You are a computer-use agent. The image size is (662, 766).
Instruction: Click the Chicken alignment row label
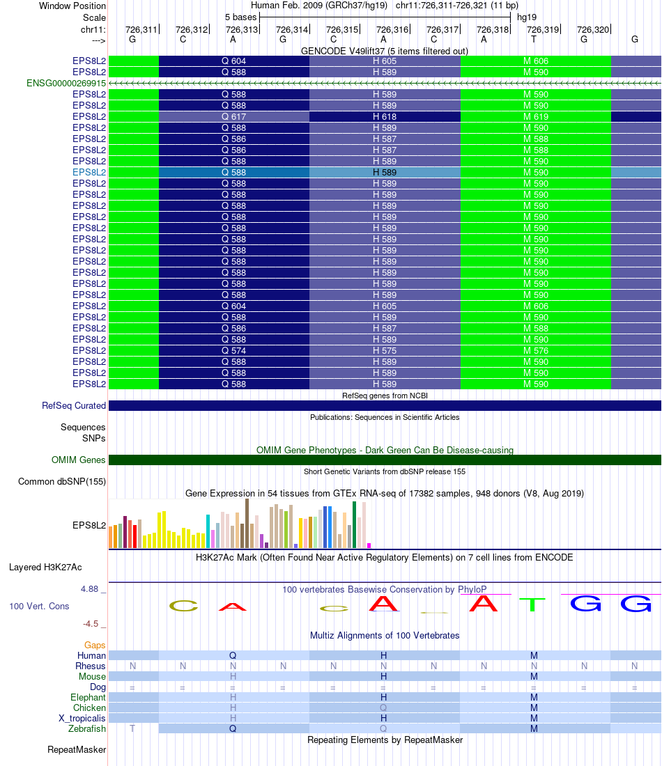tap(89, 708)
